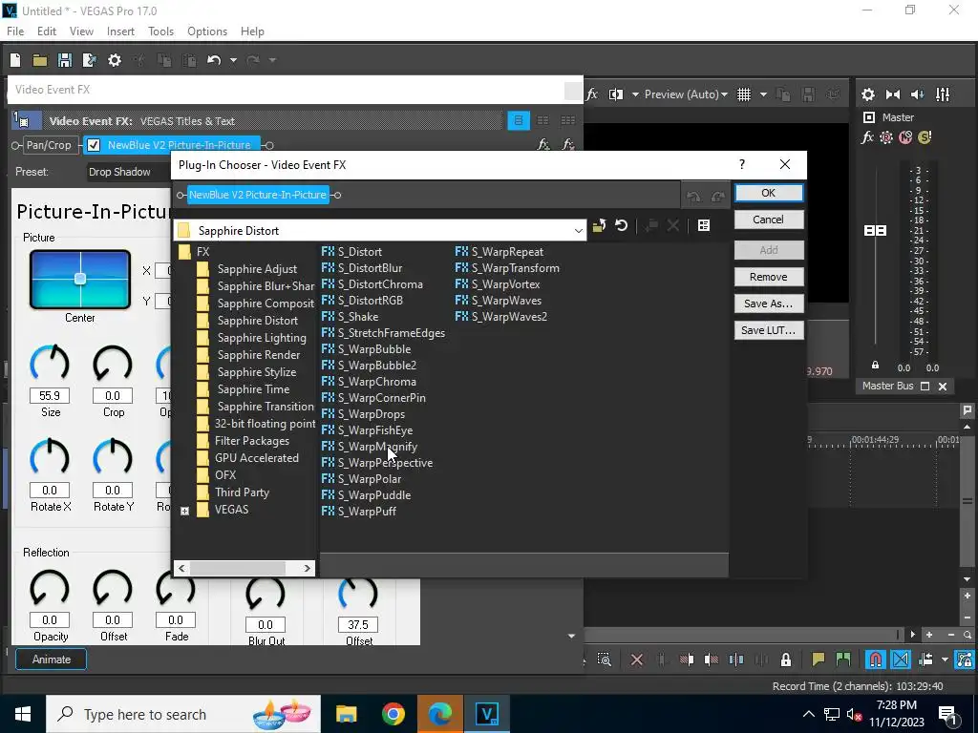
Task: Click the Size knob in Picture-In-Picture
Action: pos(50,364)
